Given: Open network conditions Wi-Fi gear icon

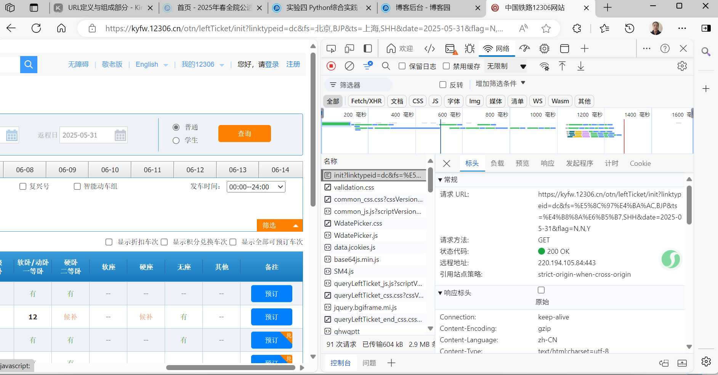Looking at the screenshot, I should (x=544, y=66).
